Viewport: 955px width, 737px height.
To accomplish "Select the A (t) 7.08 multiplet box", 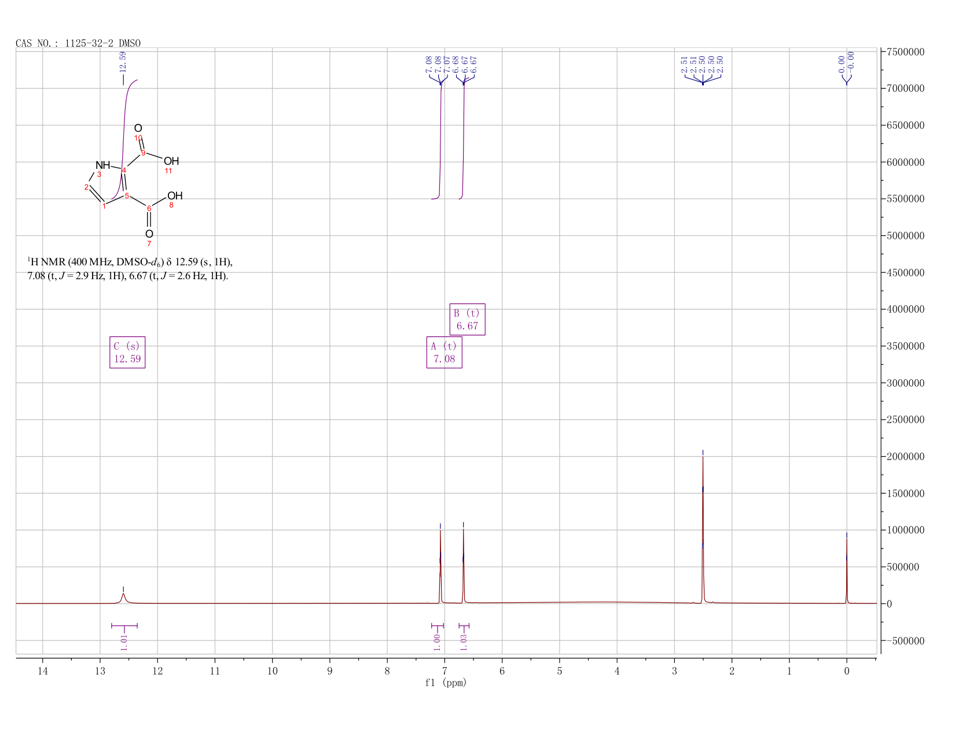I will click(x=445, y=352).
